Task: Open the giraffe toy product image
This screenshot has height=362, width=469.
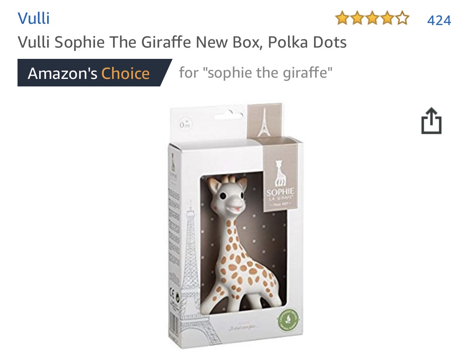Action: [235, 225]
